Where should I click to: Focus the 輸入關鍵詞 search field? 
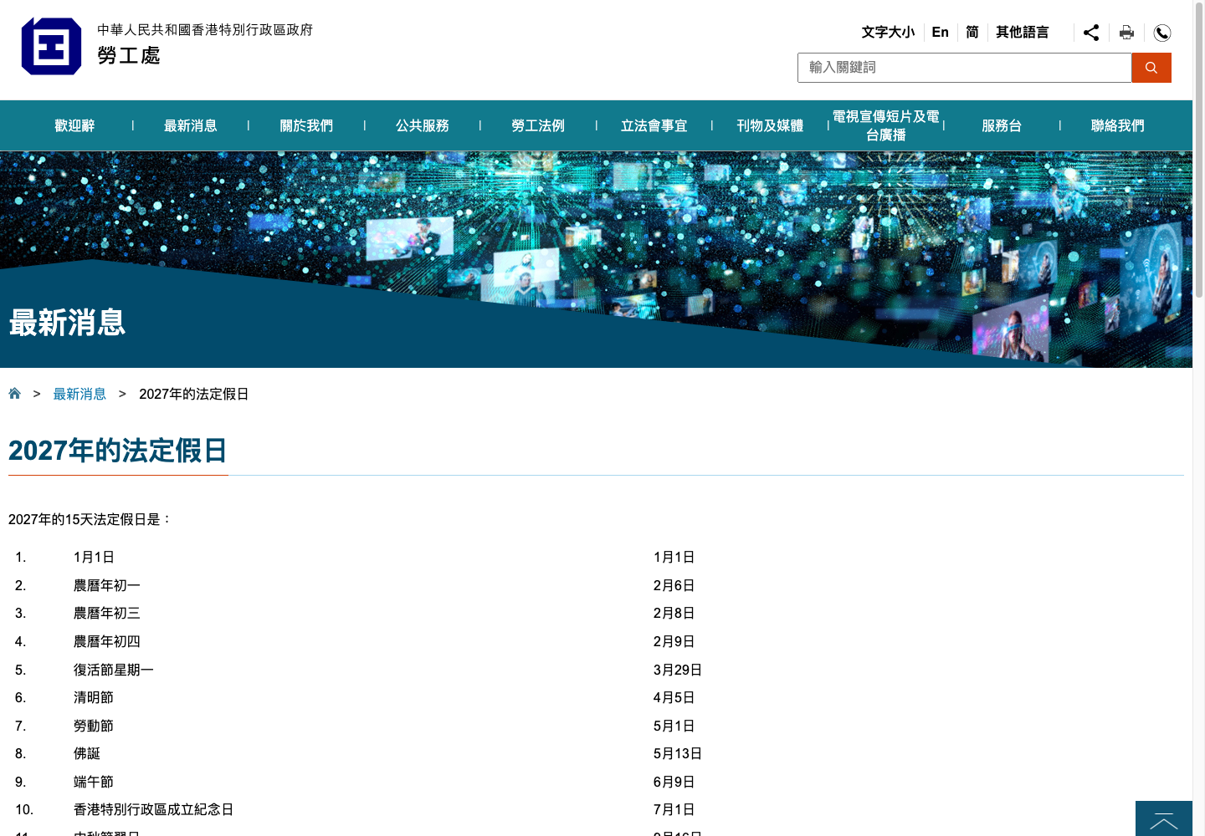coord(965,68)
